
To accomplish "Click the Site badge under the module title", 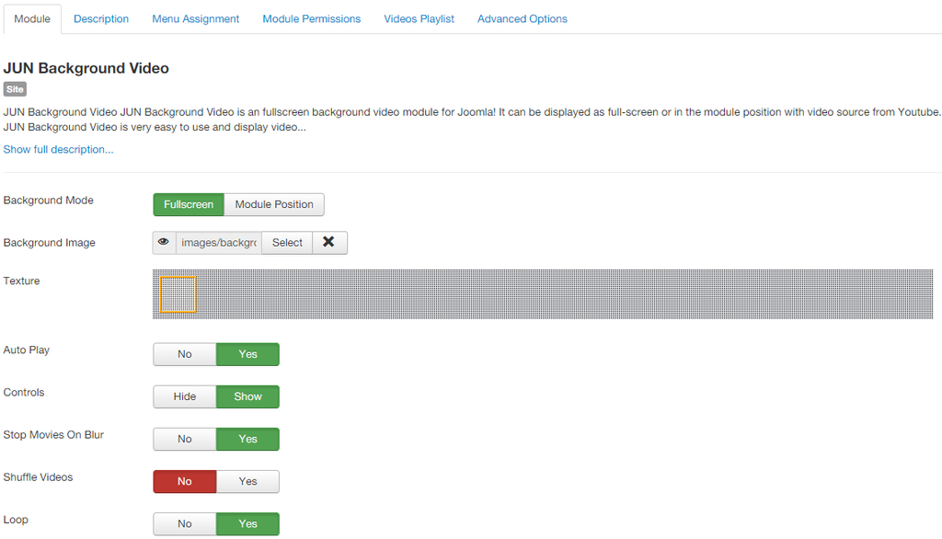I will pyautogui.click(x=15, y=89).
